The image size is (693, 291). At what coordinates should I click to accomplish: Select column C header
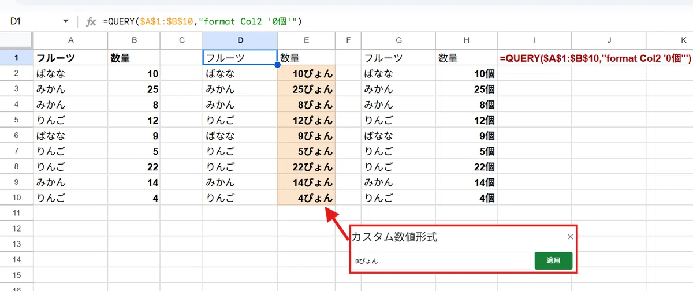(x=181, y=40)
